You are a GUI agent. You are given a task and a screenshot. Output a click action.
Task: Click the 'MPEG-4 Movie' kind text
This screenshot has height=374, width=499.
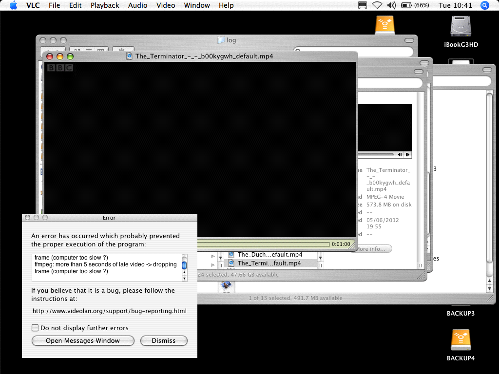pyautogui.click(x=385, y=197)
